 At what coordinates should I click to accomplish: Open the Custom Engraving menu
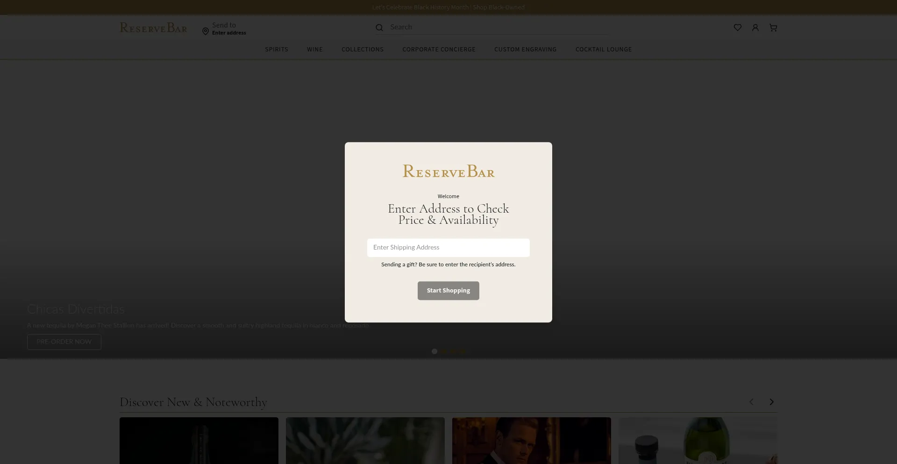525,49
